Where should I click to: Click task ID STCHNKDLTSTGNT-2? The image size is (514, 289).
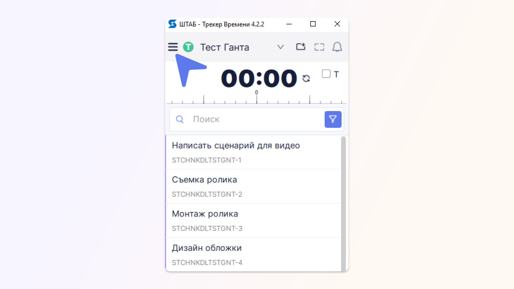207,194
